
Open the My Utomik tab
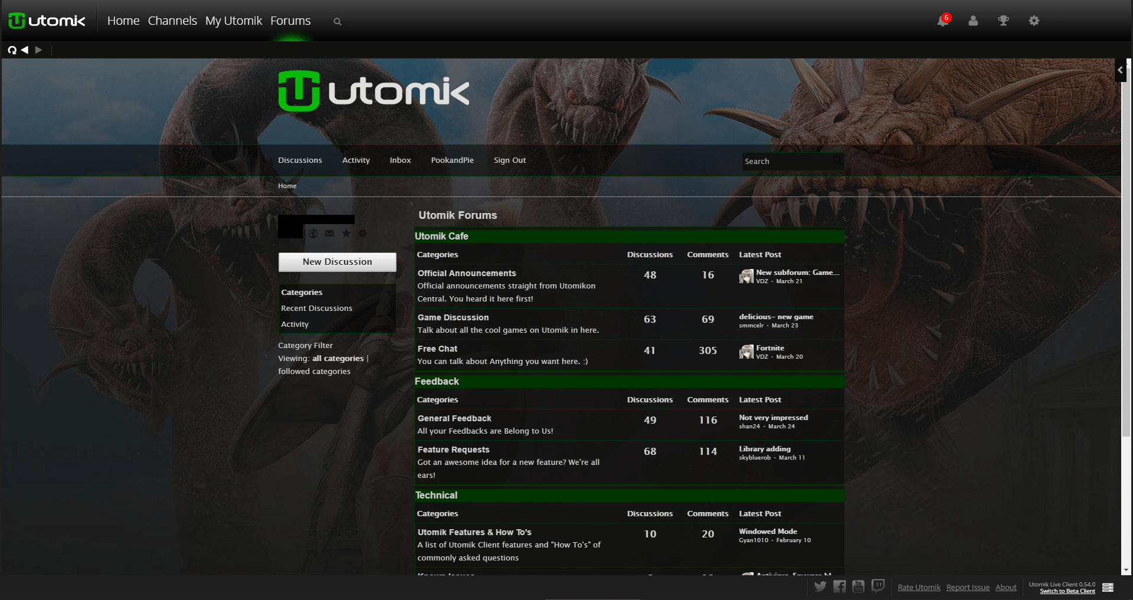pos(234,21)
